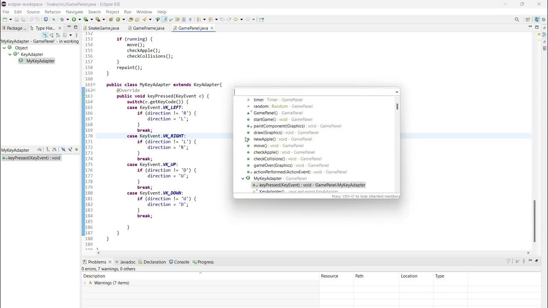Switch to the Java perspective icon
The width and height of the screenshot is (548, 308).
coord(536,20)
